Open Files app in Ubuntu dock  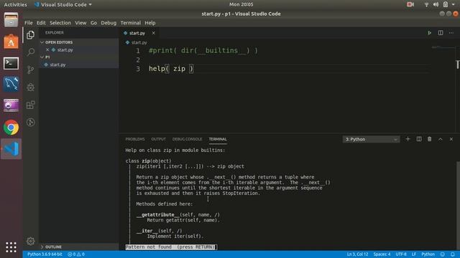pyautogui.click(x=11, y=20)
